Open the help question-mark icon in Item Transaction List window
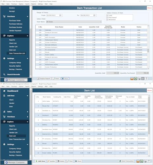Viewport: 153px width, 165px height. click(146, 79)
